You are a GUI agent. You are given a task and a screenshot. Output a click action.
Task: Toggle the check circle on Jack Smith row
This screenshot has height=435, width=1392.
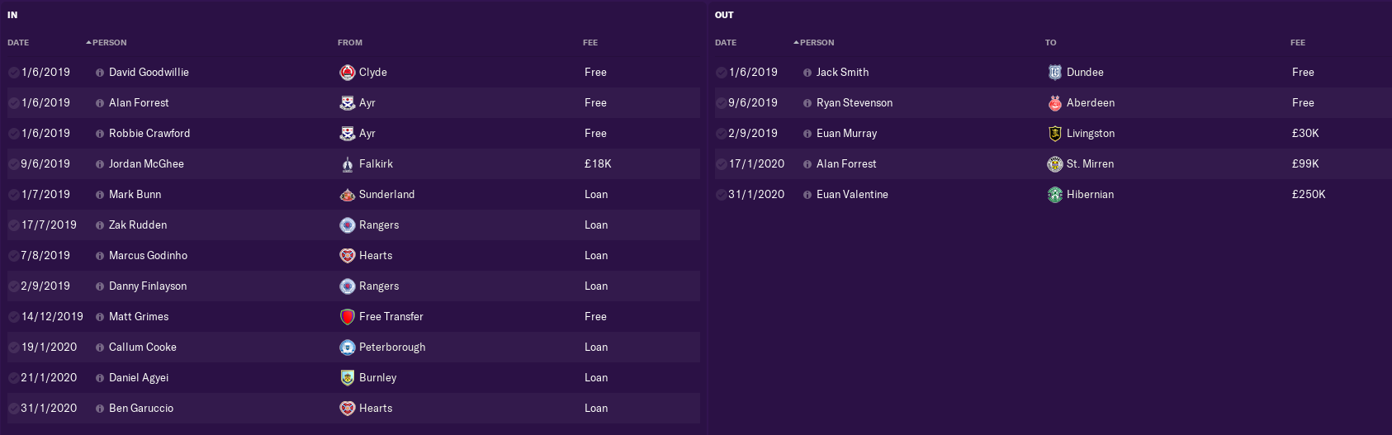[722, 73]
